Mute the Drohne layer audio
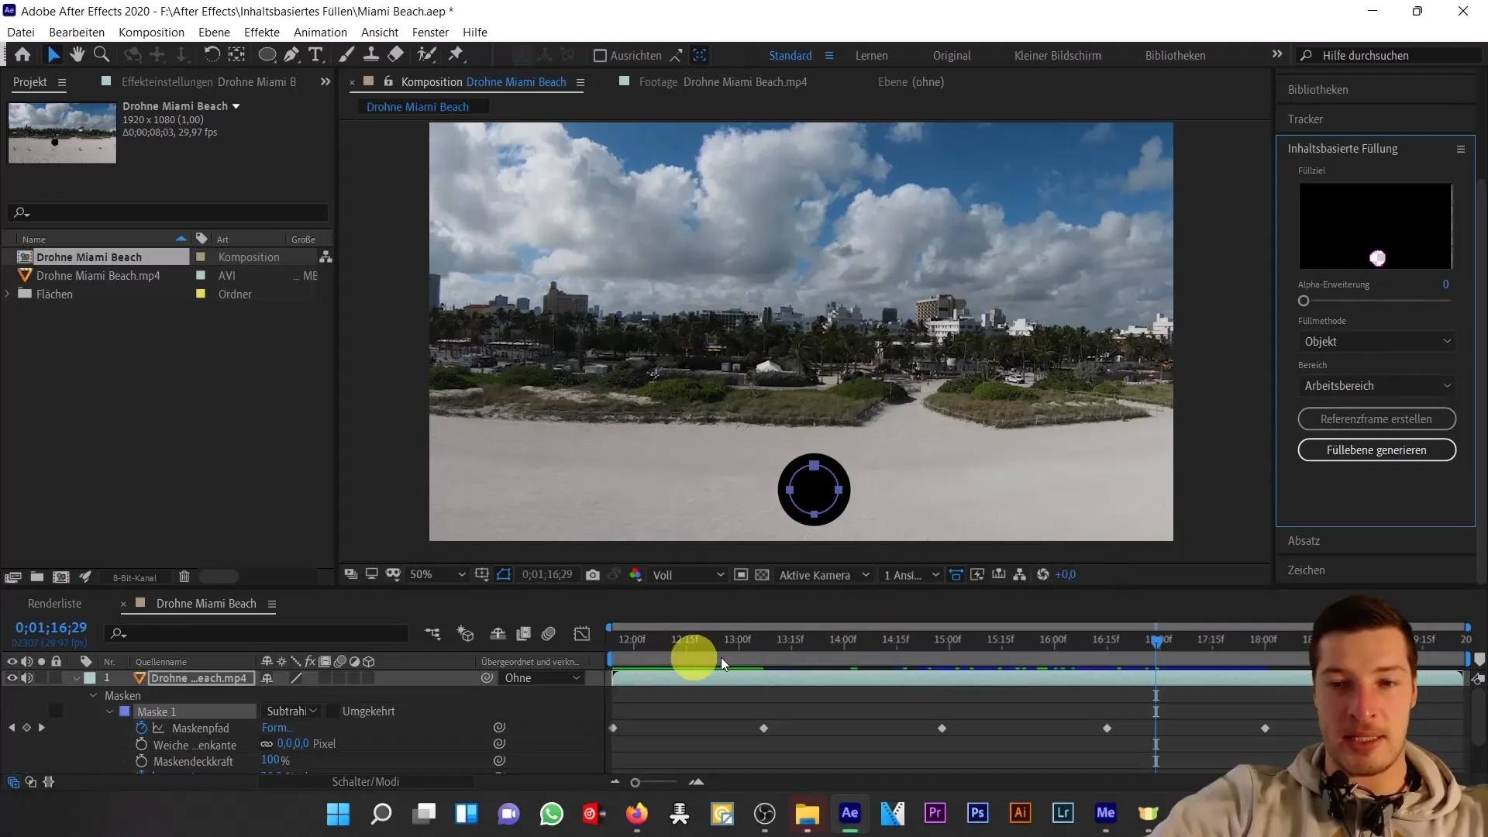Viewport: 1488px width, 837px height. click(x=27, y=678)
